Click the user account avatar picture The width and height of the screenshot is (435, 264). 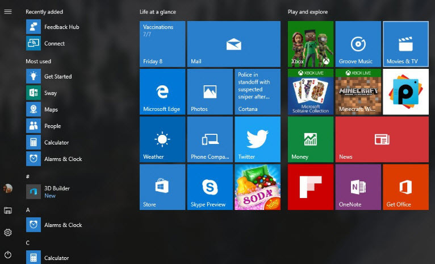point(8,188)
